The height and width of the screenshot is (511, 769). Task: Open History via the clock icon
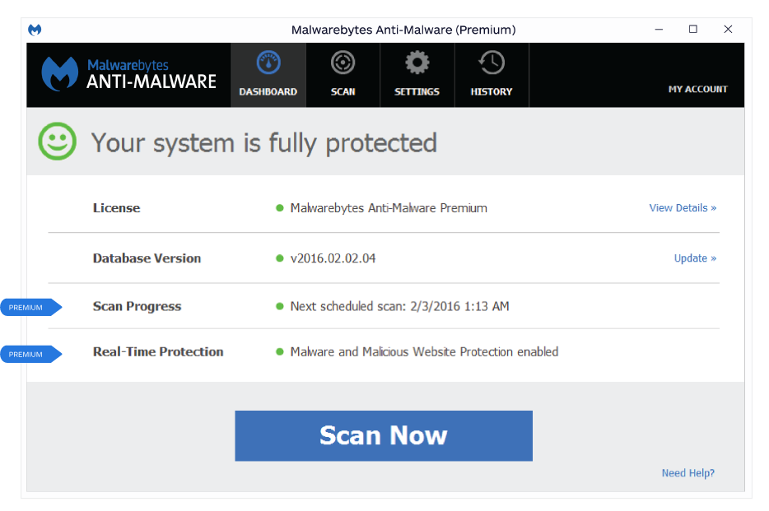pos(492,63)
